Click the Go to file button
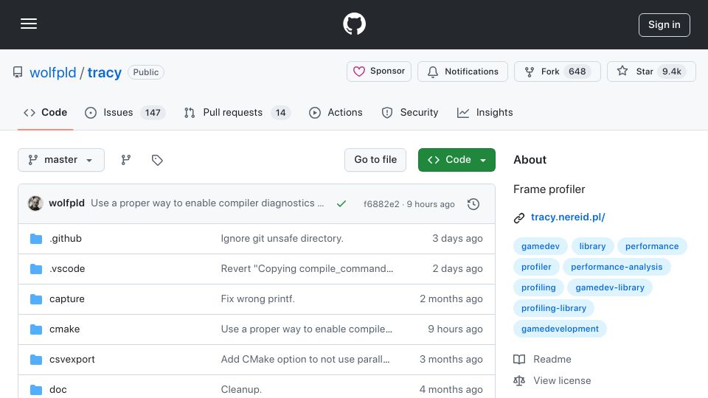 pyautogui.click(x=375, y=160)
